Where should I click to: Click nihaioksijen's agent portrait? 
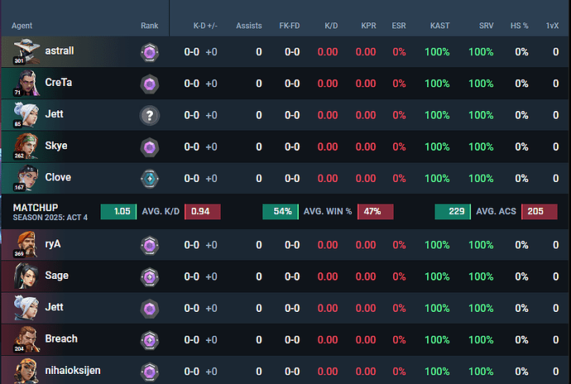(x=26, y=371)
